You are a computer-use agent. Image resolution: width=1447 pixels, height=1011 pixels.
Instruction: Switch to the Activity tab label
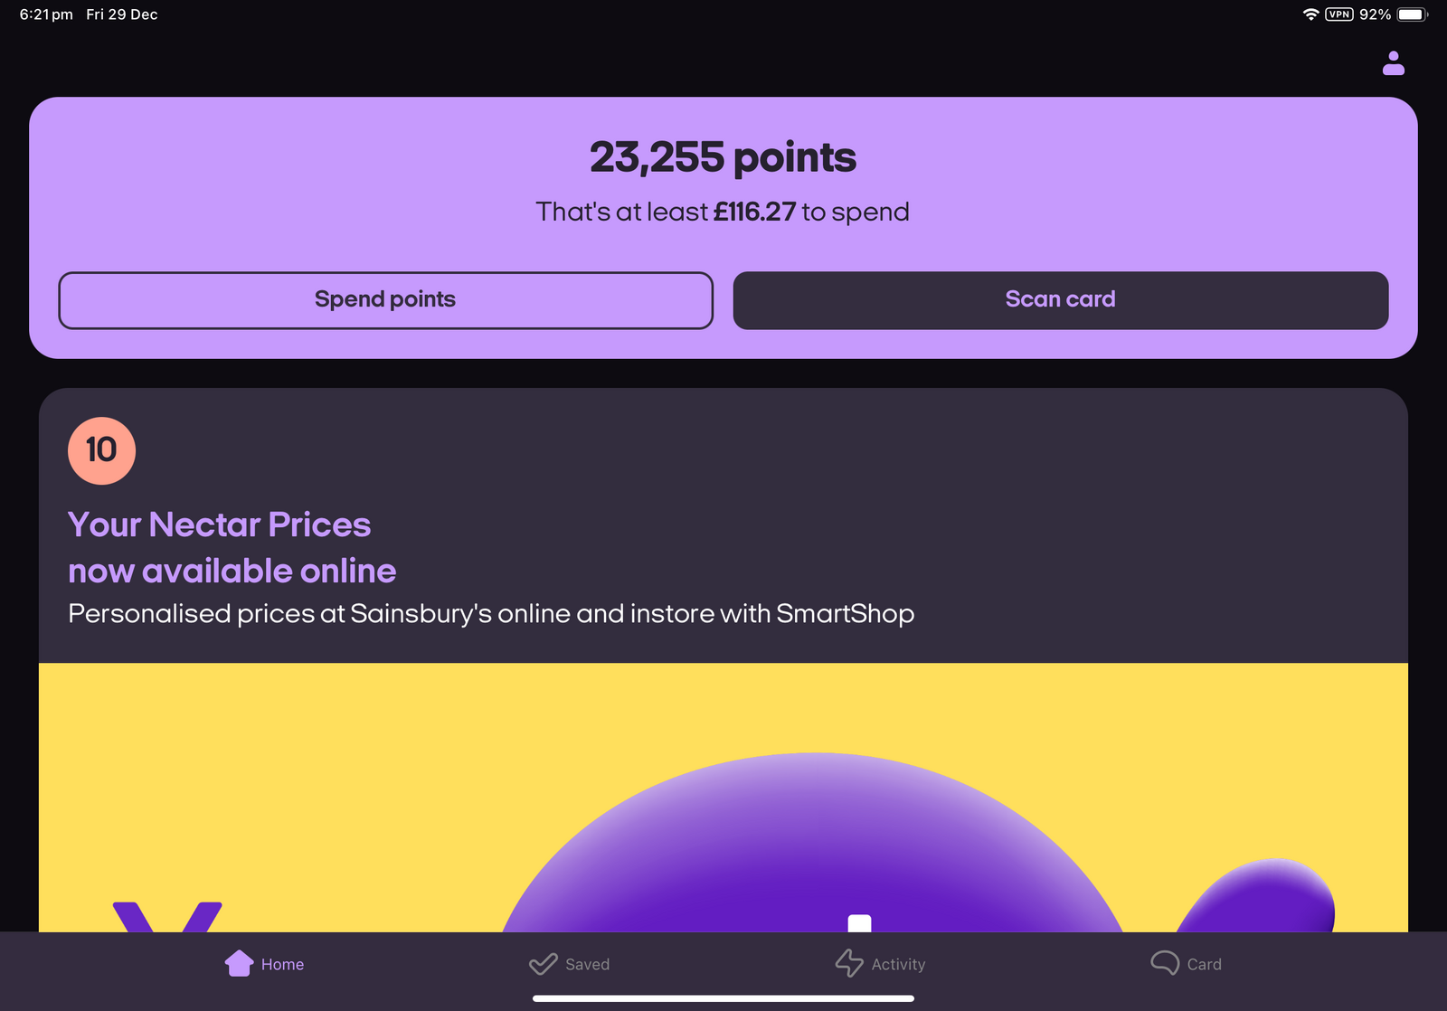coord(898,965)
